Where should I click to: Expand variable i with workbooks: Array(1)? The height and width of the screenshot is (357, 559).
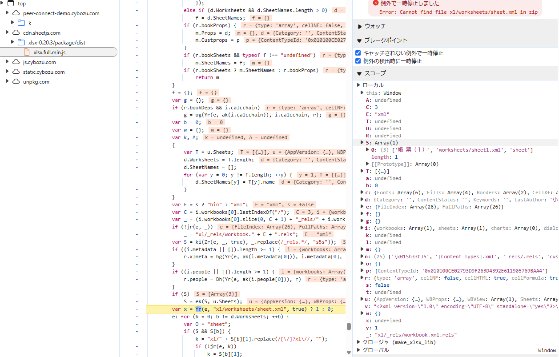362,228
